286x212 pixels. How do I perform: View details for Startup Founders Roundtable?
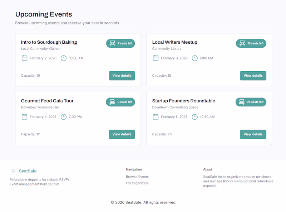[x=253, y=134]
